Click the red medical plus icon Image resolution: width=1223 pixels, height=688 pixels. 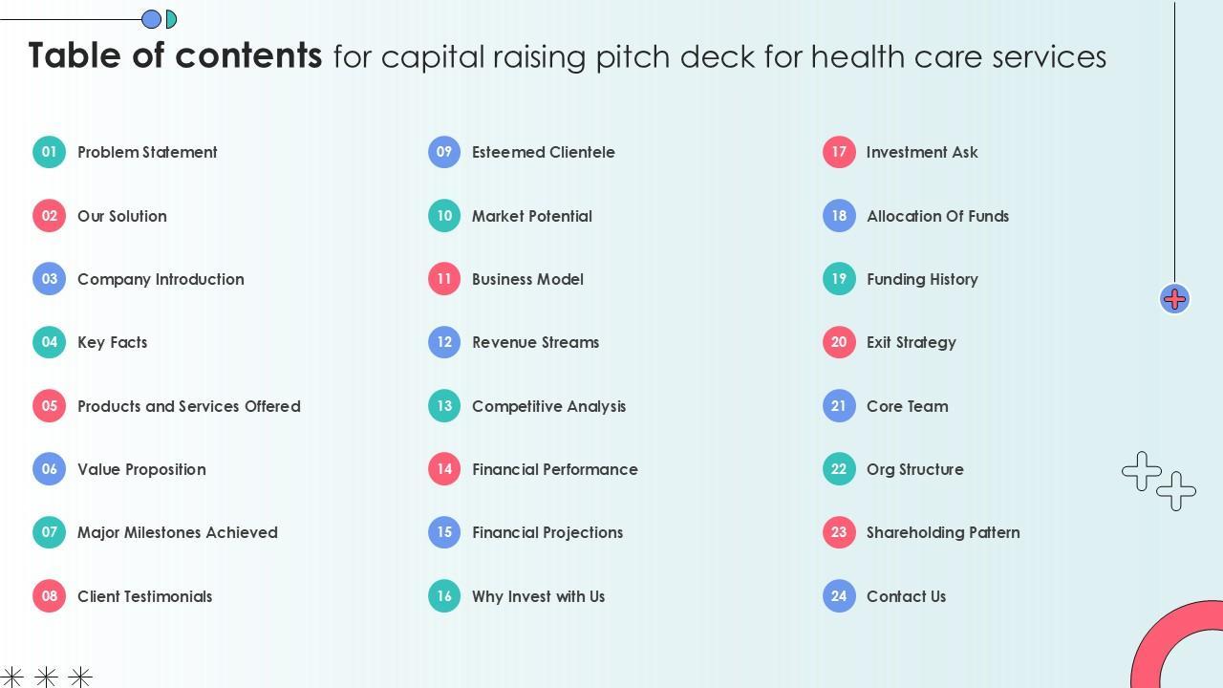[x=1174, y=299]
